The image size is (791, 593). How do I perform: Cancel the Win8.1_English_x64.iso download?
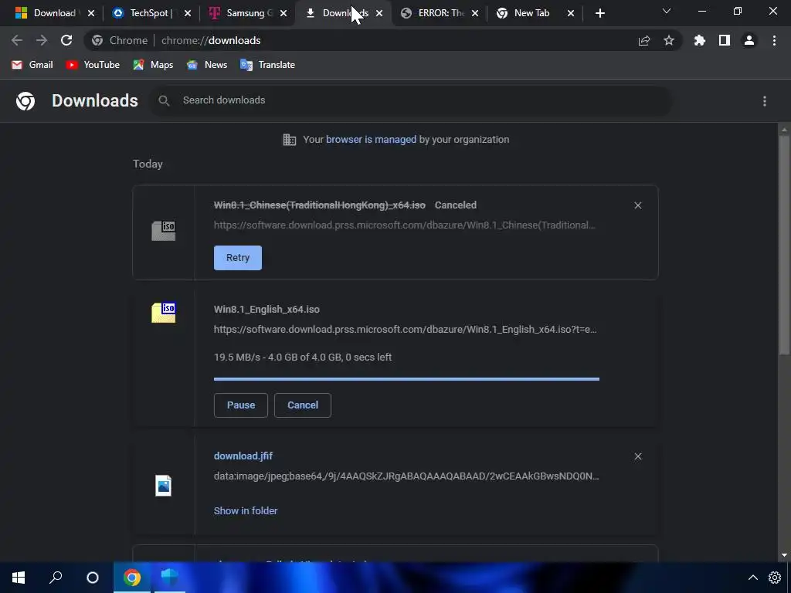[x=303, y=405]
